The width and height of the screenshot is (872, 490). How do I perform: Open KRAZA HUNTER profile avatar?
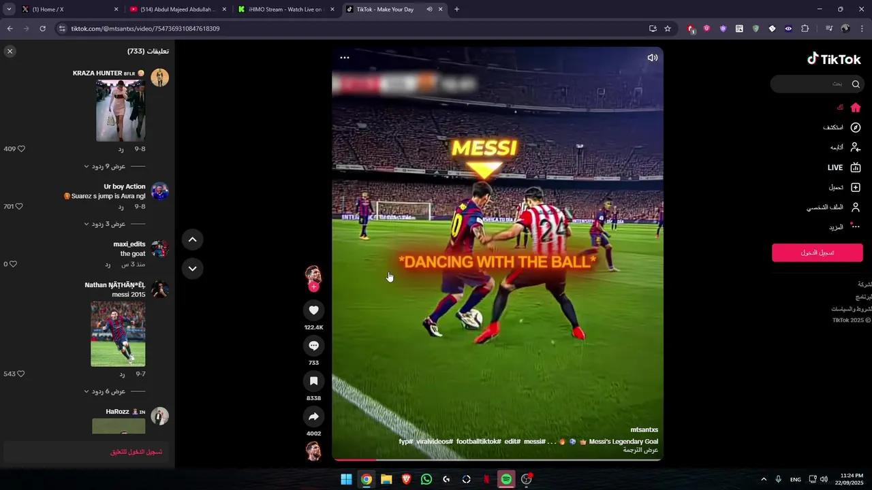point(159,78)
